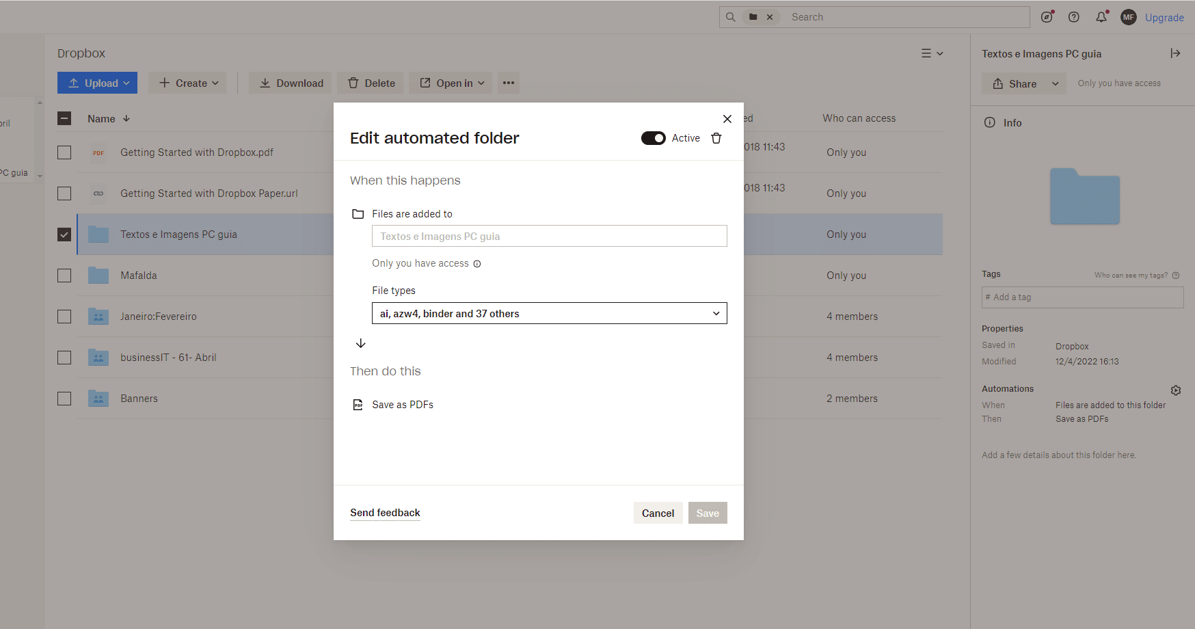Open the Open in menu
Image resolution: width=1195 pixels, height=629 pixels.
coord(453,83)
